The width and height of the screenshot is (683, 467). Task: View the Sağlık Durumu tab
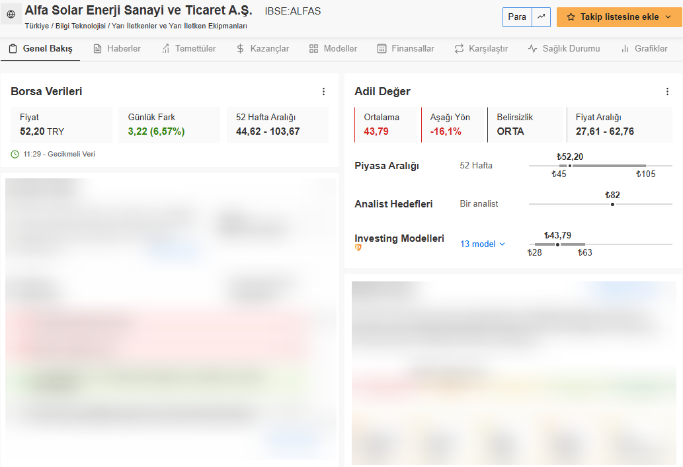click(x=563, y=49)
